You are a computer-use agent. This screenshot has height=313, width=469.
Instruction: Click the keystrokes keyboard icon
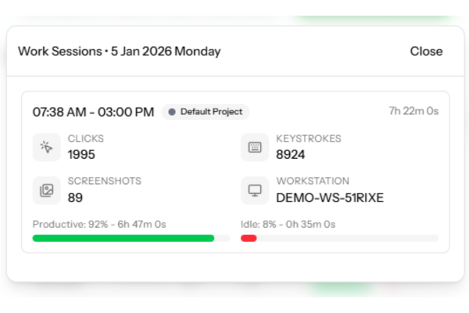tap(255, 147)
